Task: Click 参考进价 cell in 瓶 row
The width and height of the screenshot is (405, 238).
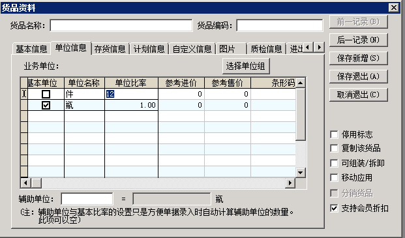Action: 181,105
